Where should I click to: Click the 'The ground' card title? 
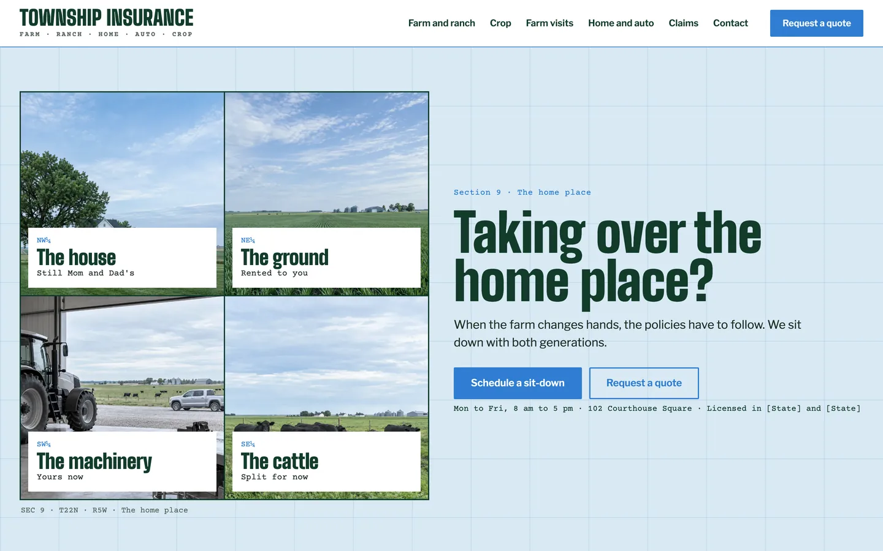coord(285,258)
